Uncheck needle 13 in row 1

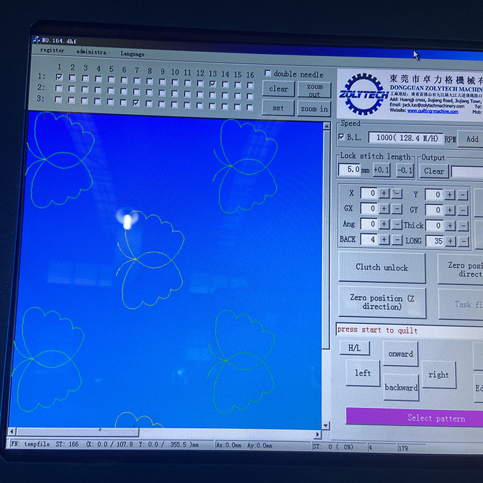(213, 83)
